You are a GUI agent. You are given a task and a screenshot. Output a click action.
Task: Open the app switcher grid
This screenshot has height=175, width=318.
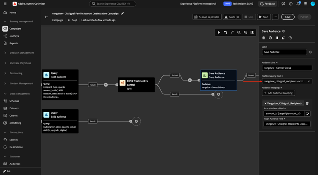click(305, 4)
